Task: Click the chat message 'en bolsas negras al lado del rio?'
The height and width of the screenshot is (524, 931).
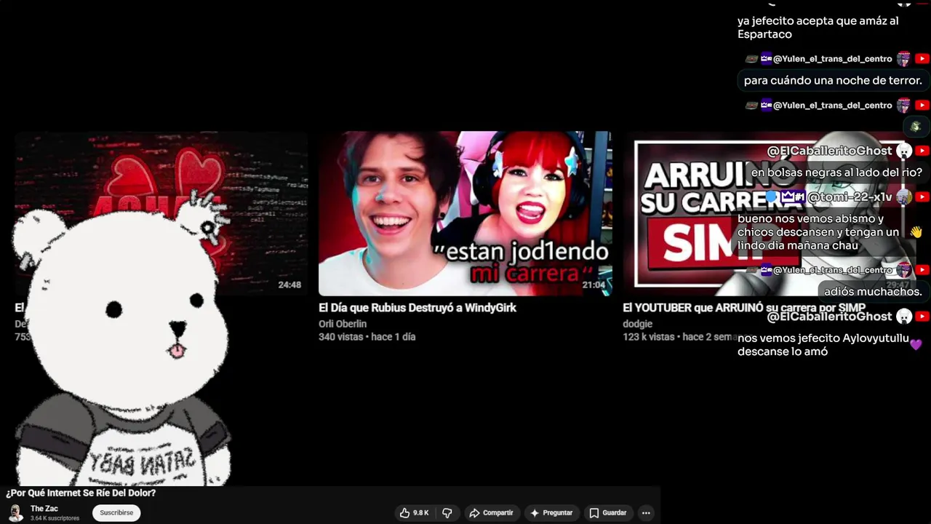Action: (836, 172)
